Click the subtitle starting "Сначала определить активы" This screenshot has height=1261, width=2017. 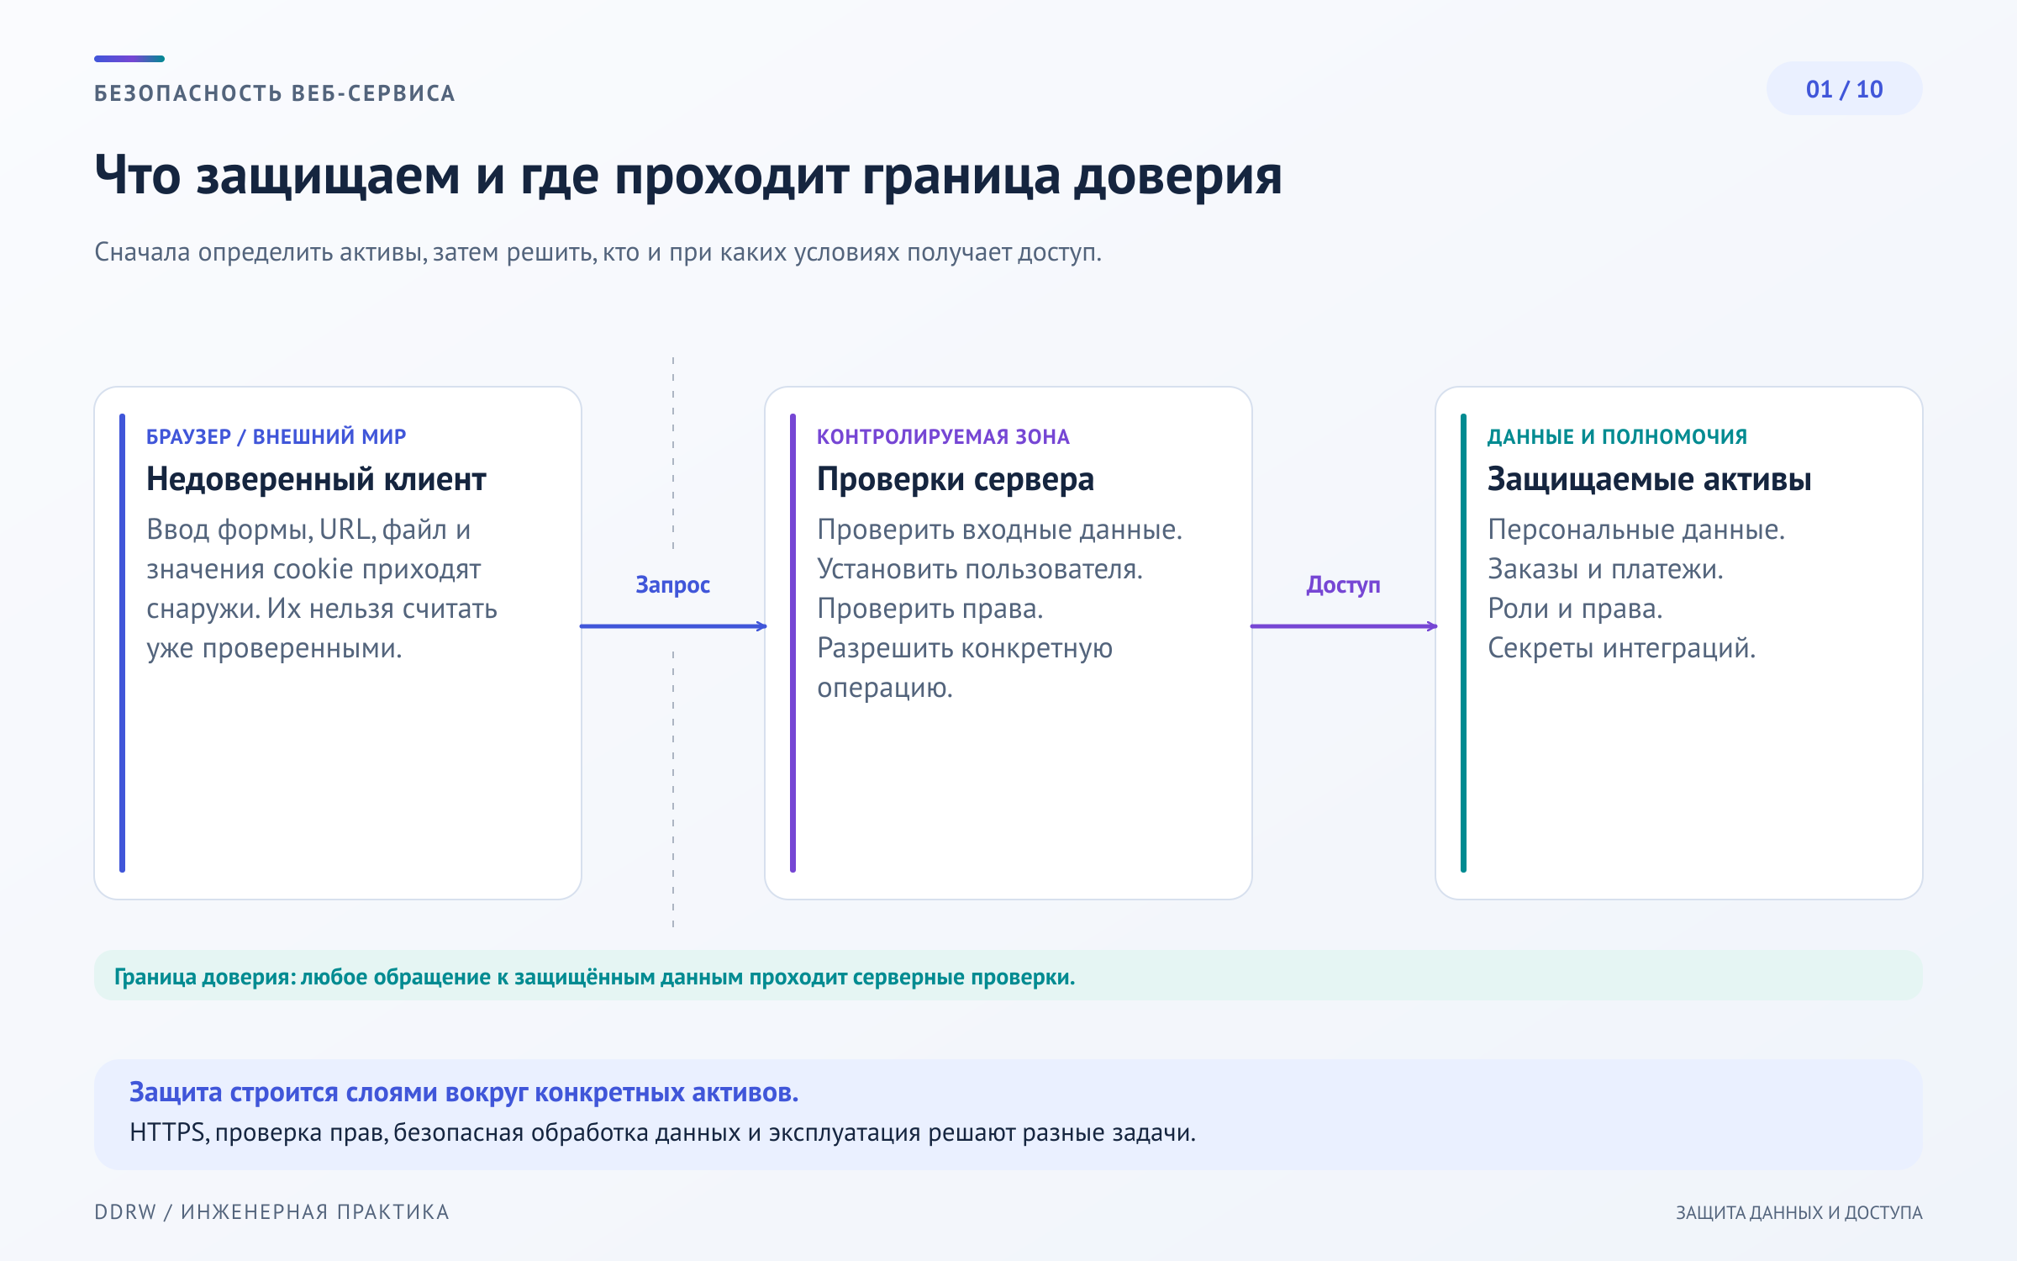click(598, 252)
